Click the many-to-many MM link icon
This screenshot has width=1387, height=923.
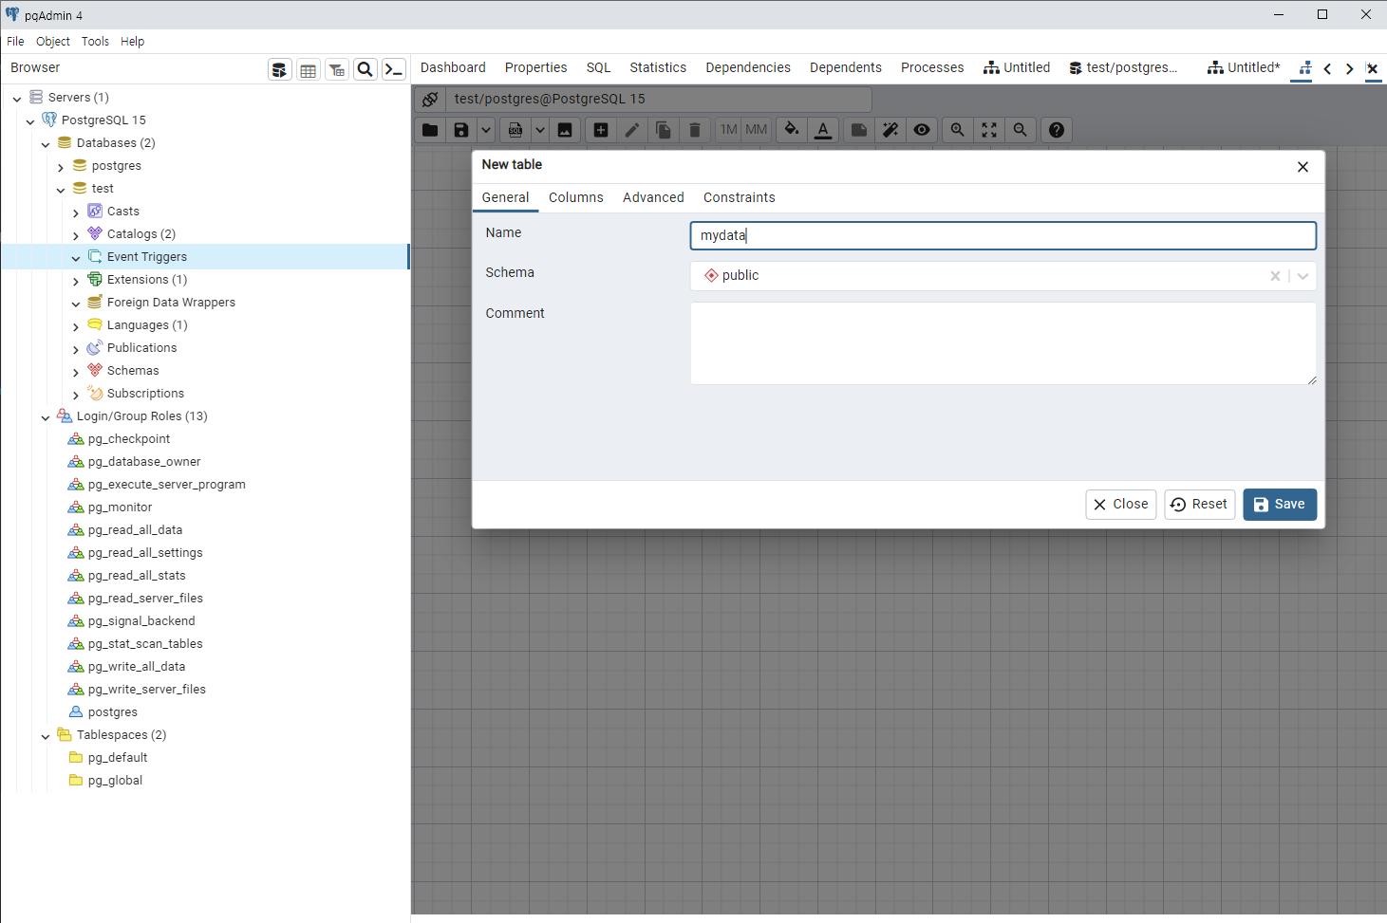click(x=757, y=130)
